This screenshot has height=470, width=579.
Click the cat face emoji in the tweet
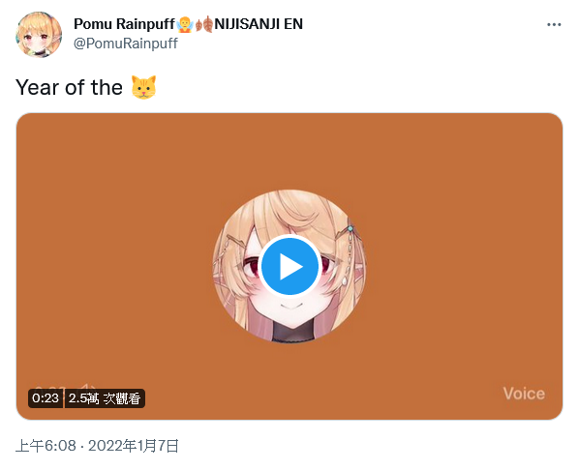(x=144, y=87)
